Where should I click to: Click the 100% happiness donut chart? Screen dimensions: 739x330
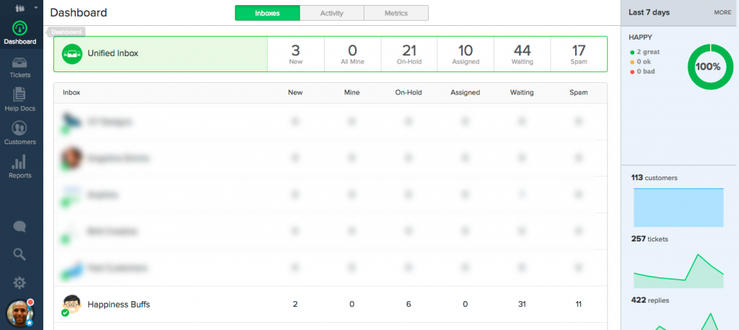[x=707, y=66]
